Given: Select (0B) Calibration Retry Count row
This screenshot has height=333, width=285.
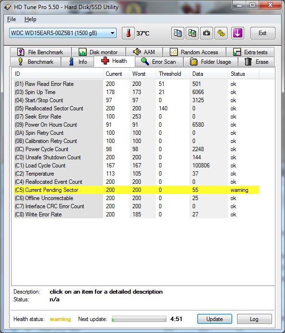Looking at the screenshot, I should [x=136, y=141].
